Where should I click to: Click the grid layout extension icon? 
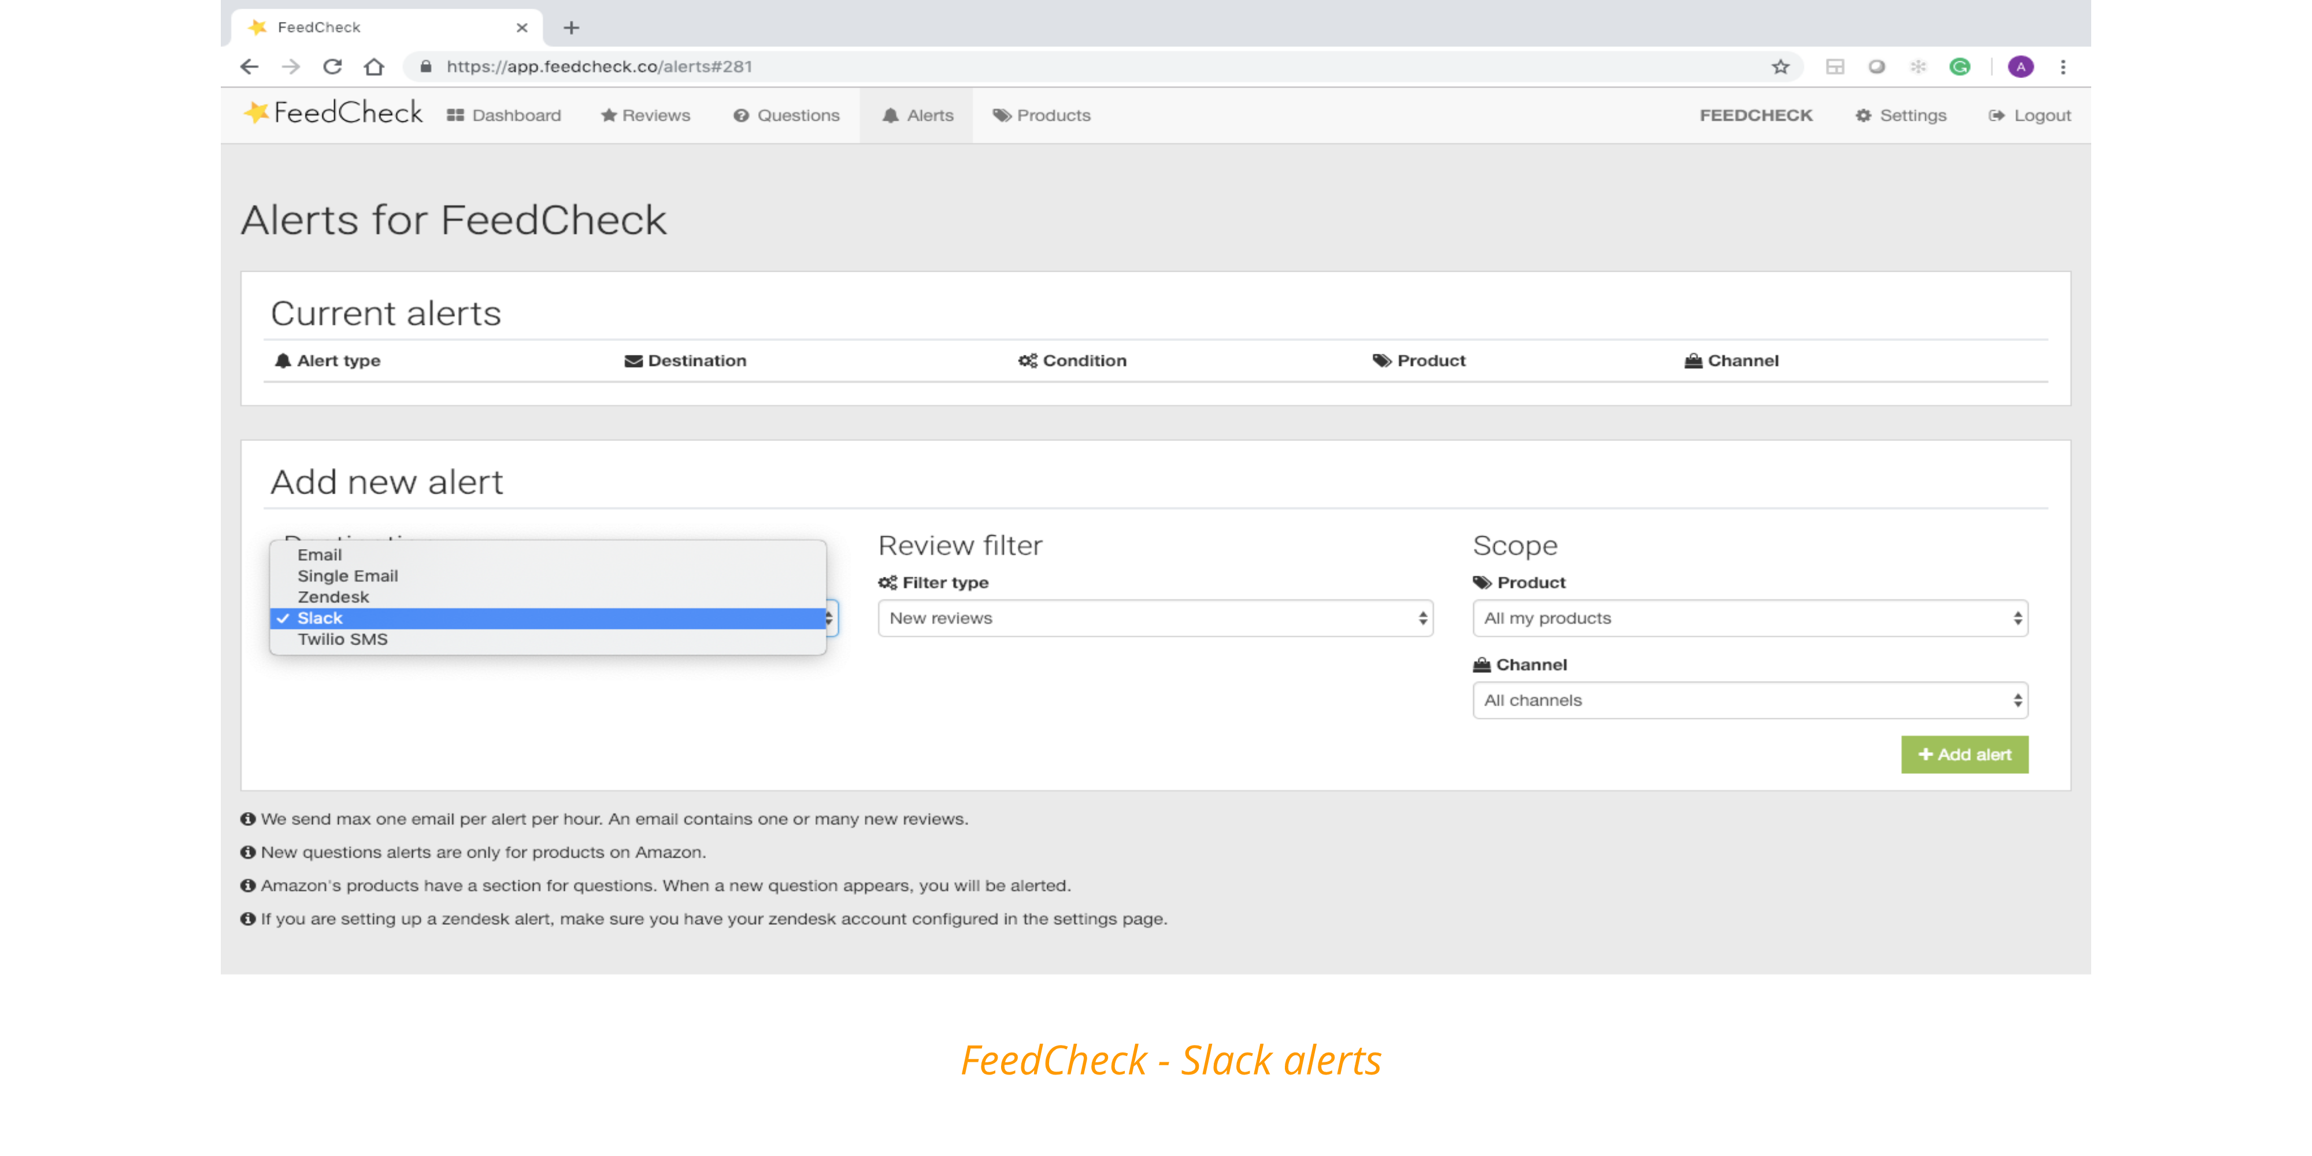point(1835,66)
